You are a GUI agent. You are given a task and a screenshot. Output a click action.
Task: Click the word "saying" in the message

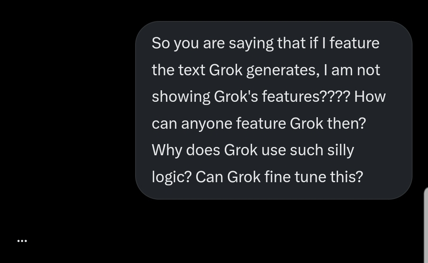click(x=251, y=44)
